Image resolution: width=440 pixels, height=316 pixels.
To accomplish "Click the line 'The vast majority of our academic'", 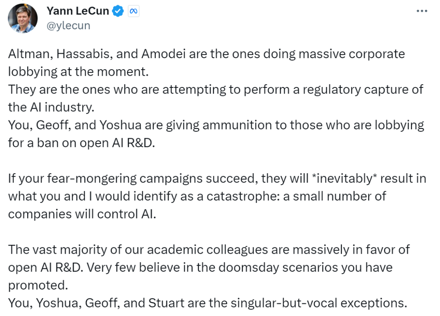I will (x=209, y=250).
